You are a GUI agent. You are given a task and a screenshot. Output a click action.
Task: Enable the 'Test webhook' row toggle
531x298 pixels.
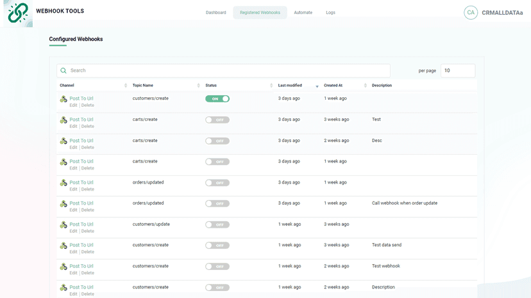(x=217, y=267)
